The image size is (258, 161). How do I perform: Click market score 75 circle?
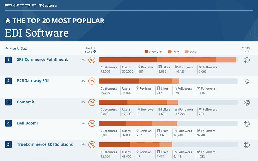coord(92,81)
